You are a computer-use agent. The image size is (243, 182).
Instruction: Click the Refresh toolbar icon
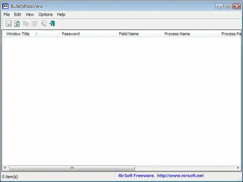(x=17, y=24)
